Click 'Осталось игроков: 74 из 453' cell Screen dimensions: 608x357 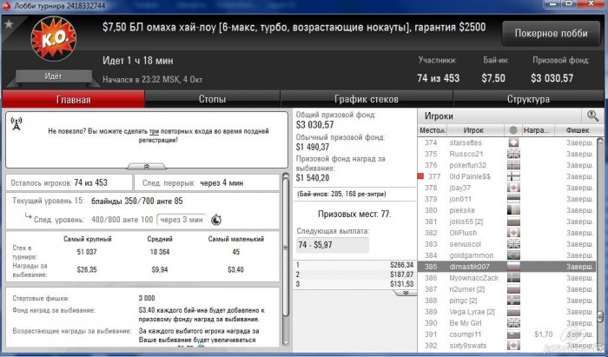click(69, 182)
